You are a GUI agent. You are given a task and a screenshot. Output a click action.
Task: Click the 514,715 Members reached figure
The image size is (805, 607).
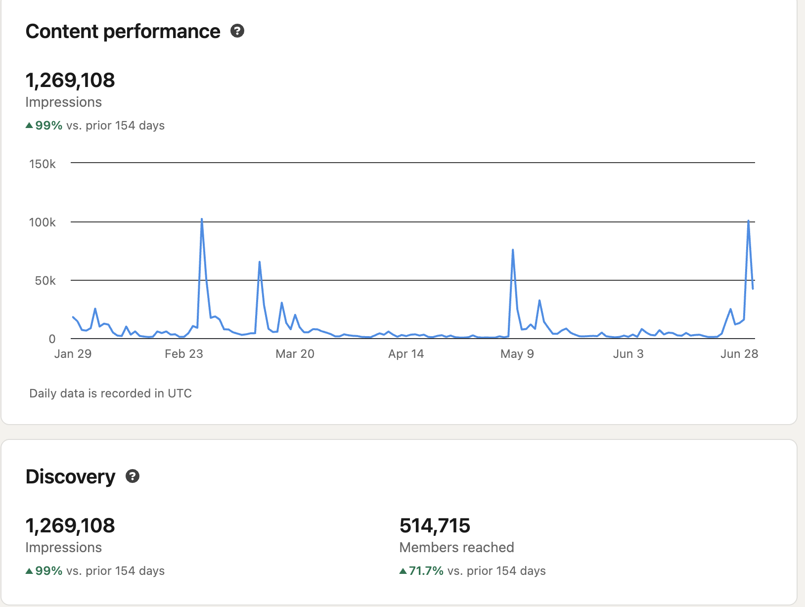(x=435, y=525)
